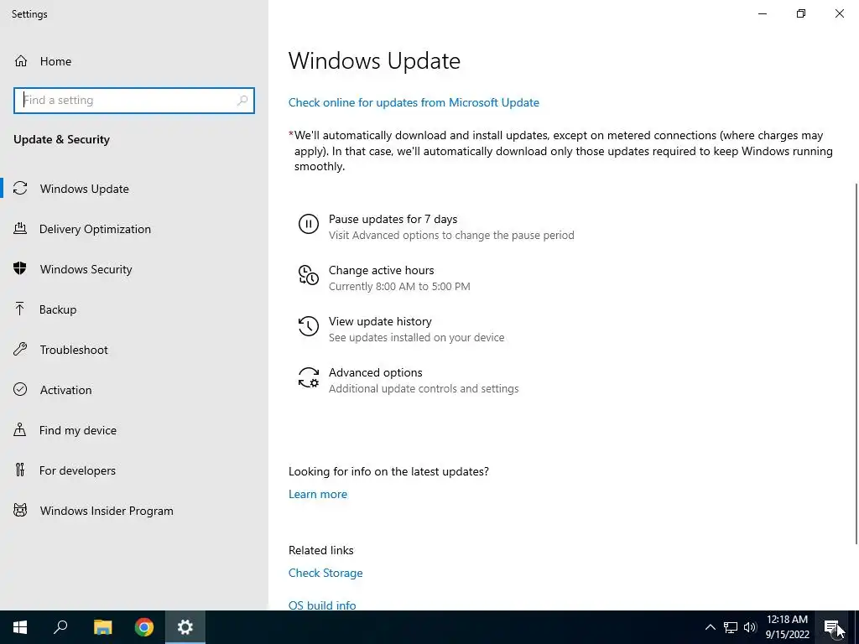This screenshot has width=859, height=644.
Task: Click the magnifier icon in Find a setting box
Action: pyautogui.click(x=242, y=101)
